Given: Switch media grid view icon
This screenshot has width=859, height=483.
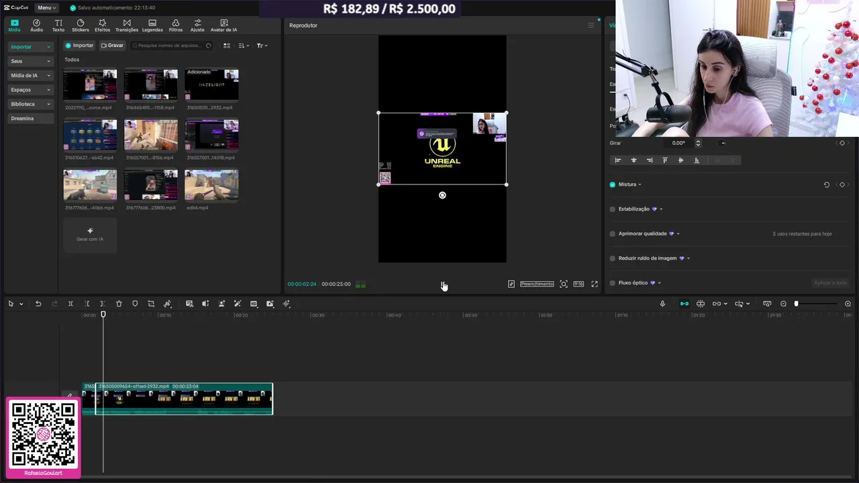Looking at the screenshot, I should (x=227, y=46).
